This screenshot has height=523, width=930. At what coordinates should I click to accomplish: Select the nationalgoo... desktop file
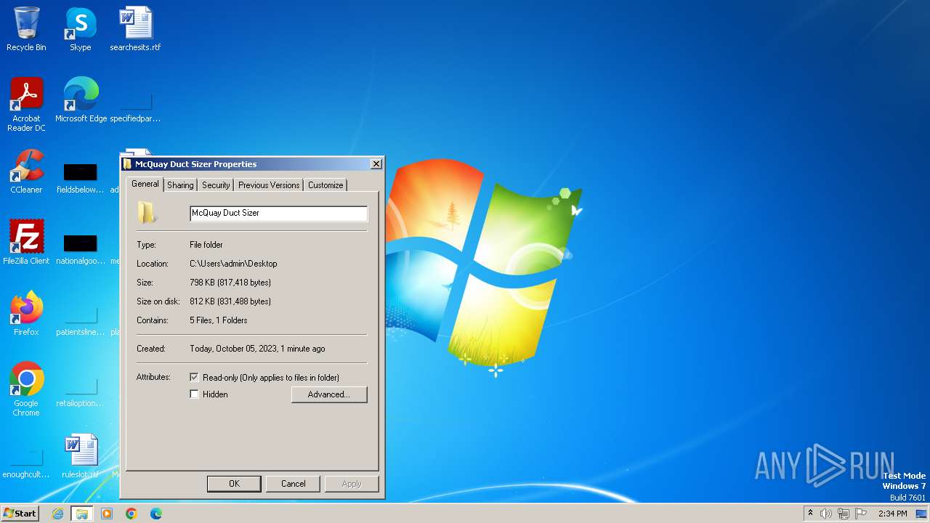coord(80,249)
